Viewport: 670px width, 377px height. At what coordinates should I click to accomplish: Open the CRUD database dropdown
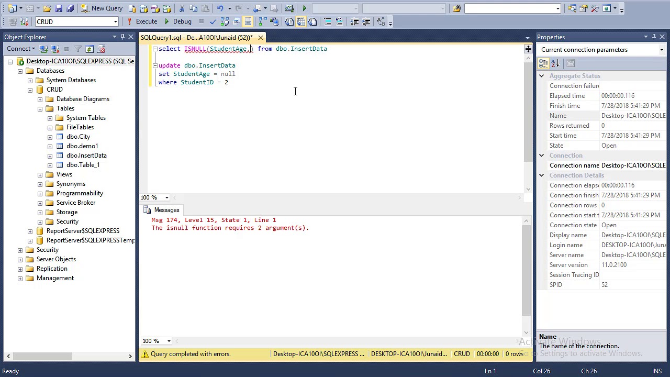(x=115, y=21)
